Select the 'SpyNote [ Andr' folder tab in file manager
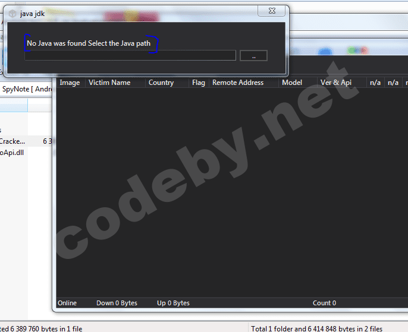 [26, 89]
